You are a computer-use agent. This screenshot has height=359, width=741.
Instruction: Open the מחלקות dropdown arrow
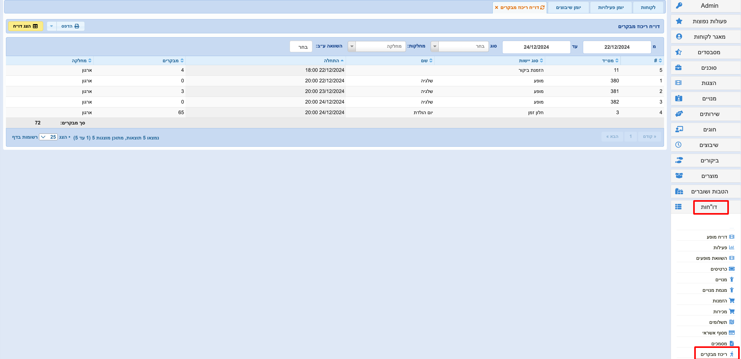[x=352, y=46]
